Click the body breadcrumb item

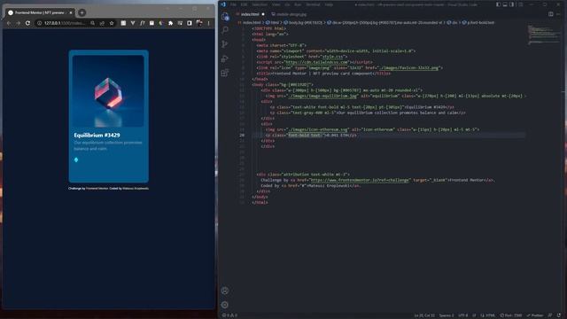coord(303,22)
